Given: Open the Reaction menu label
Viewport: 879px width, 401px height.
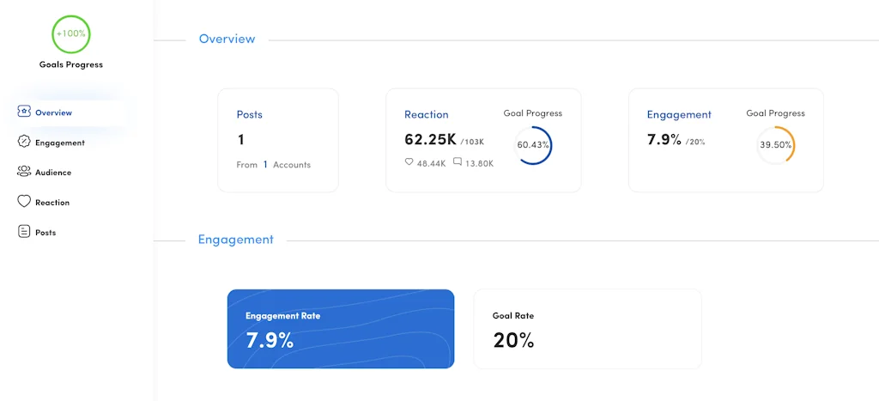Looking at the screenshot, I should [52, 203].
